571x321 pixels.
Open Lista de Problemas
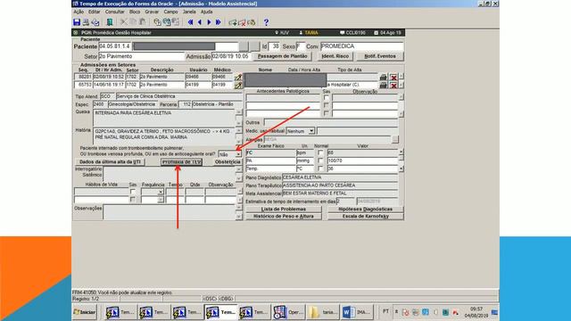(x=284, y=209)
